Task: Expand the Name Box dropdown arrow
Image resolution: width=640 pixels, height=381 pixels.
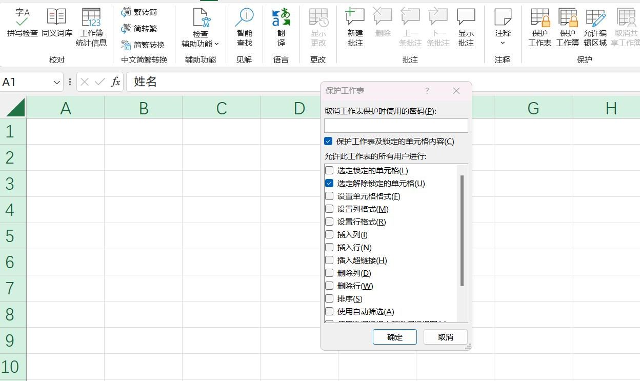Action: (56, 82)
